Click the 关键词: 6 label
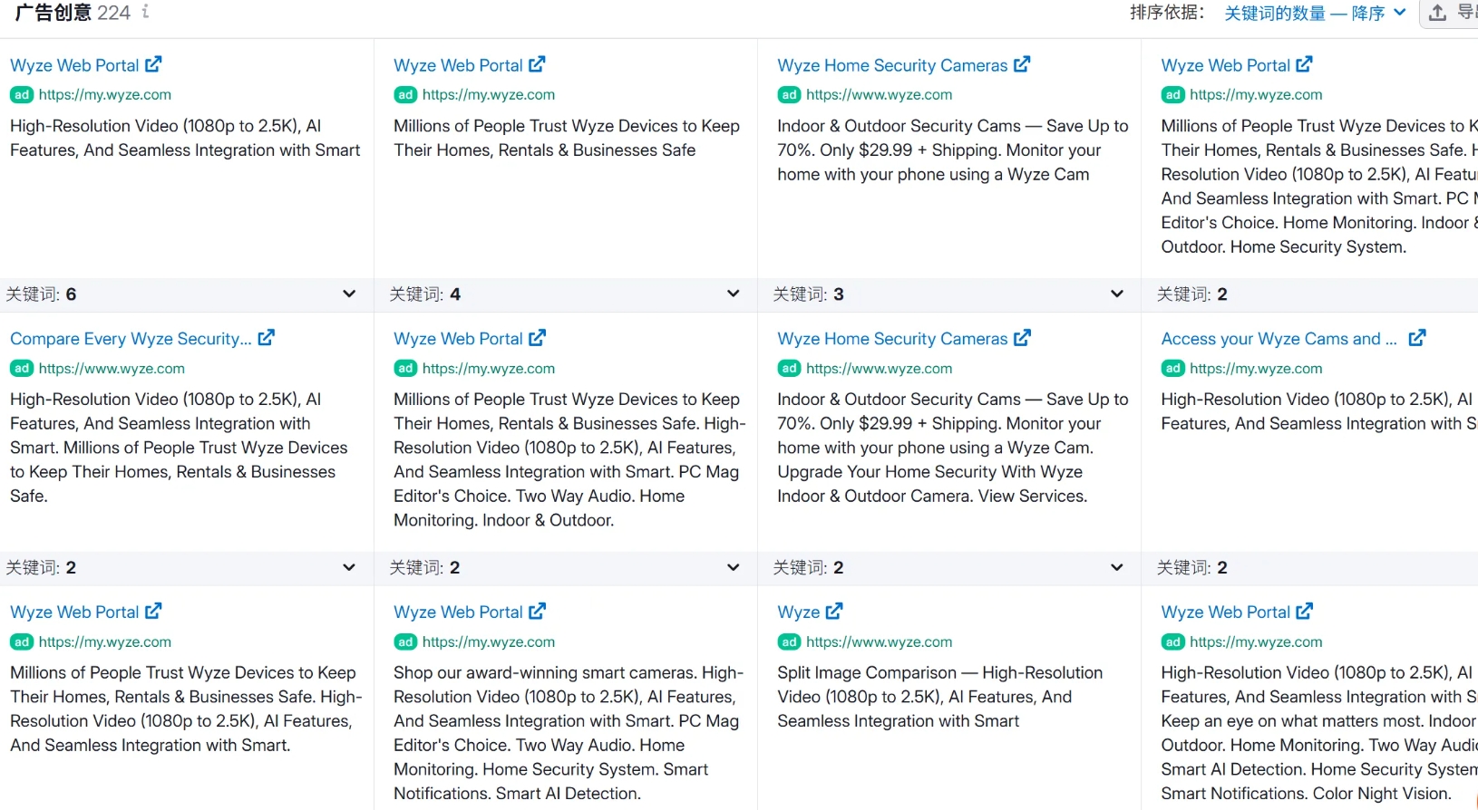 coord(41,294)
